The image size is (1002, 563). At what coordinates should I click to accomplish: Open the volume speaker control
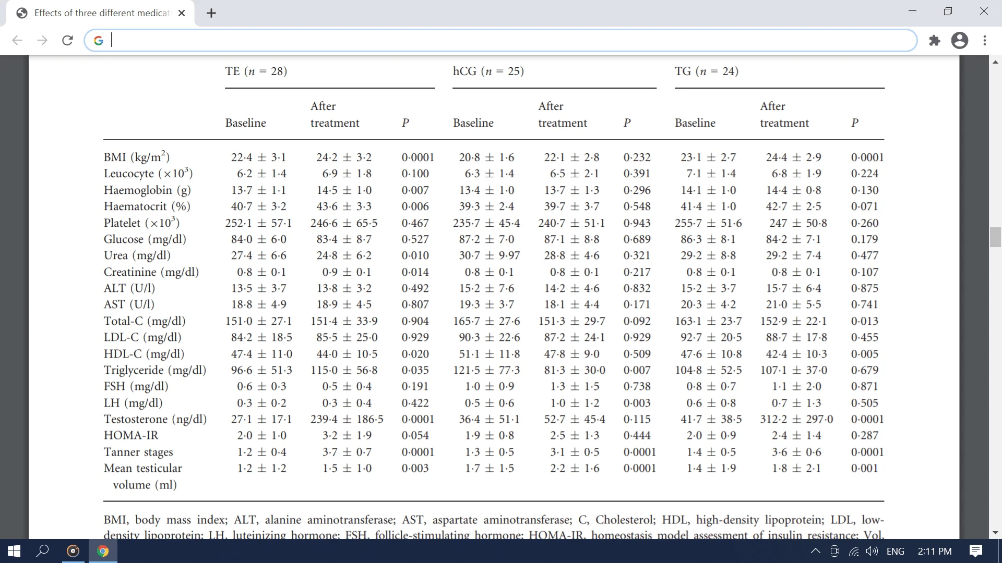click(872, 551)
